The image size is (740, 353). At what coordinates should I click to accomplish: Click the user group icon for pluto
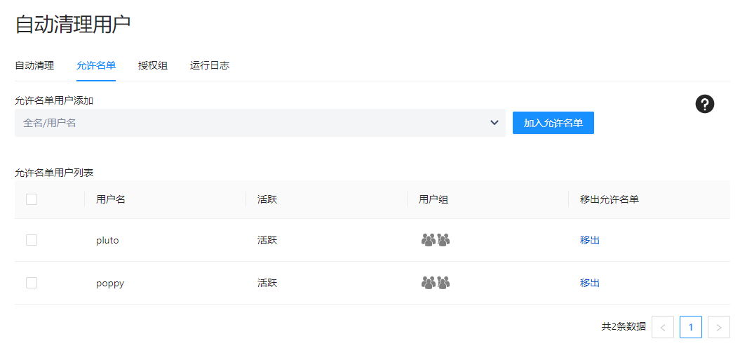[435, 240]
